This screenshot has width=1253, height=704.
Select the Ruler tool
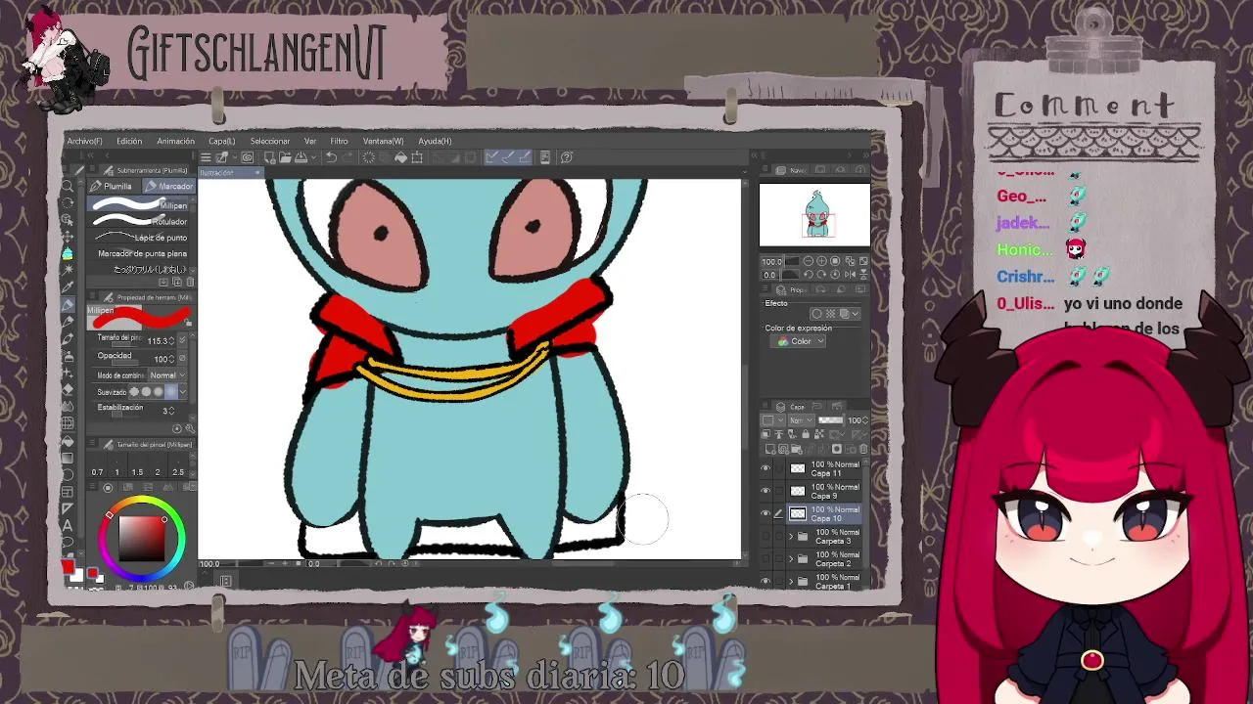click(68, 508)
